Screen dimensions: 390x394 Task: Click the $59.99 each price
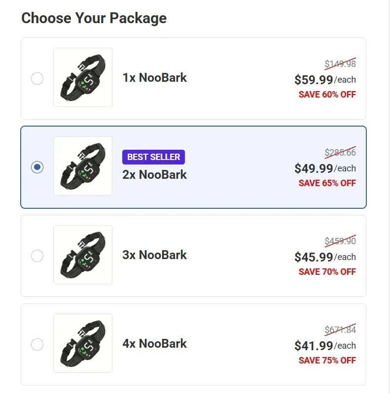click(x=325, y=79)
